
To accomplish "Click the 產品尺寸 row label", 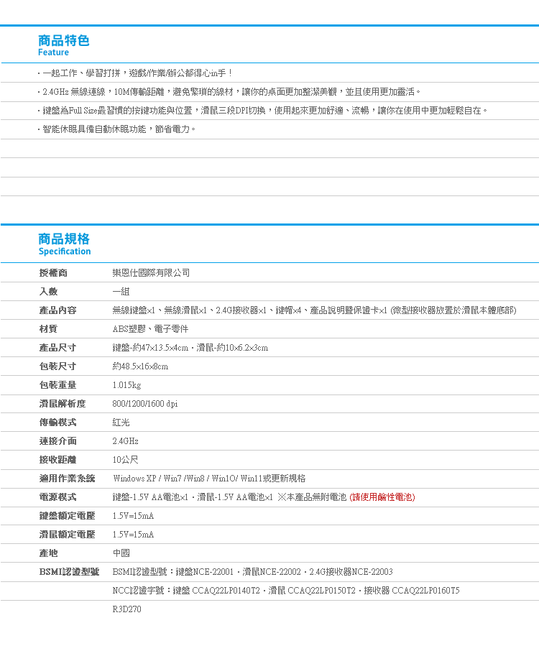I will pos(57,348).
